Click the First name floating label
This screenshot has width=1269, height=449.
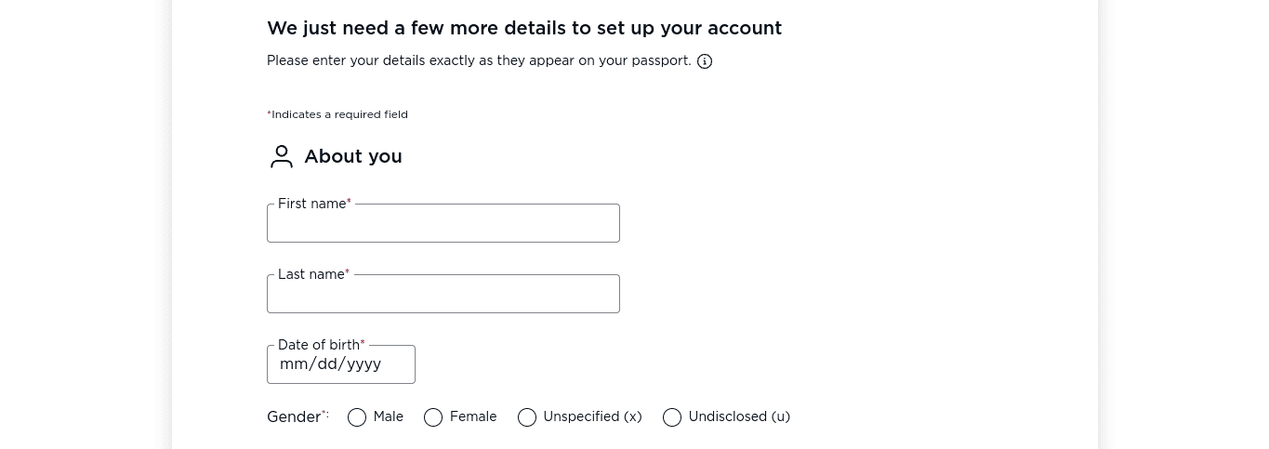(x=314, y=204)
